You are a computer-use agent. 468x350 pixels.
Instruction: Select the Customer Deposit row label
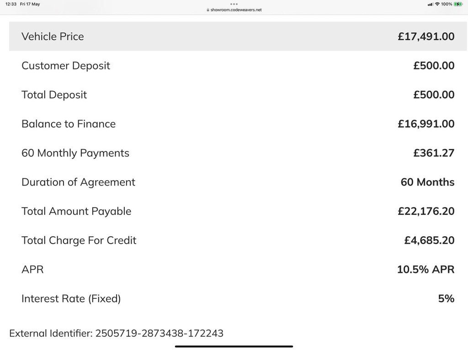(x=66, y=66)
